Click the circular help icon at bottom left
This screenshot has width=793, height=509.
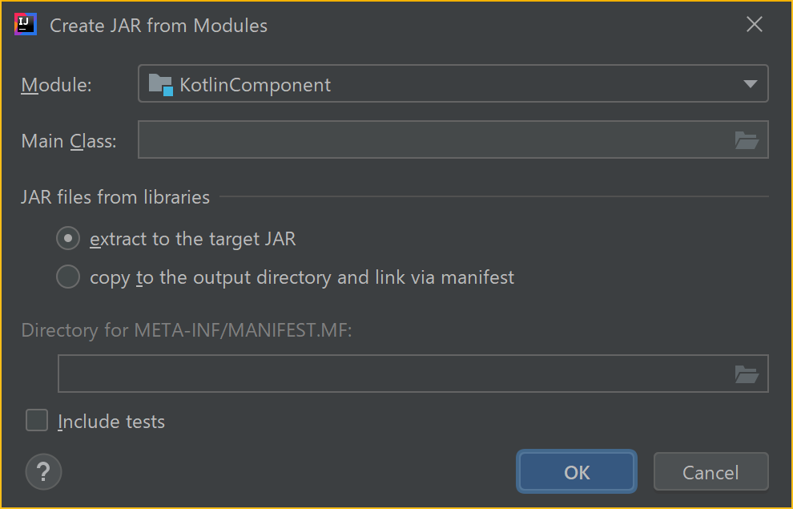point(43,471)
